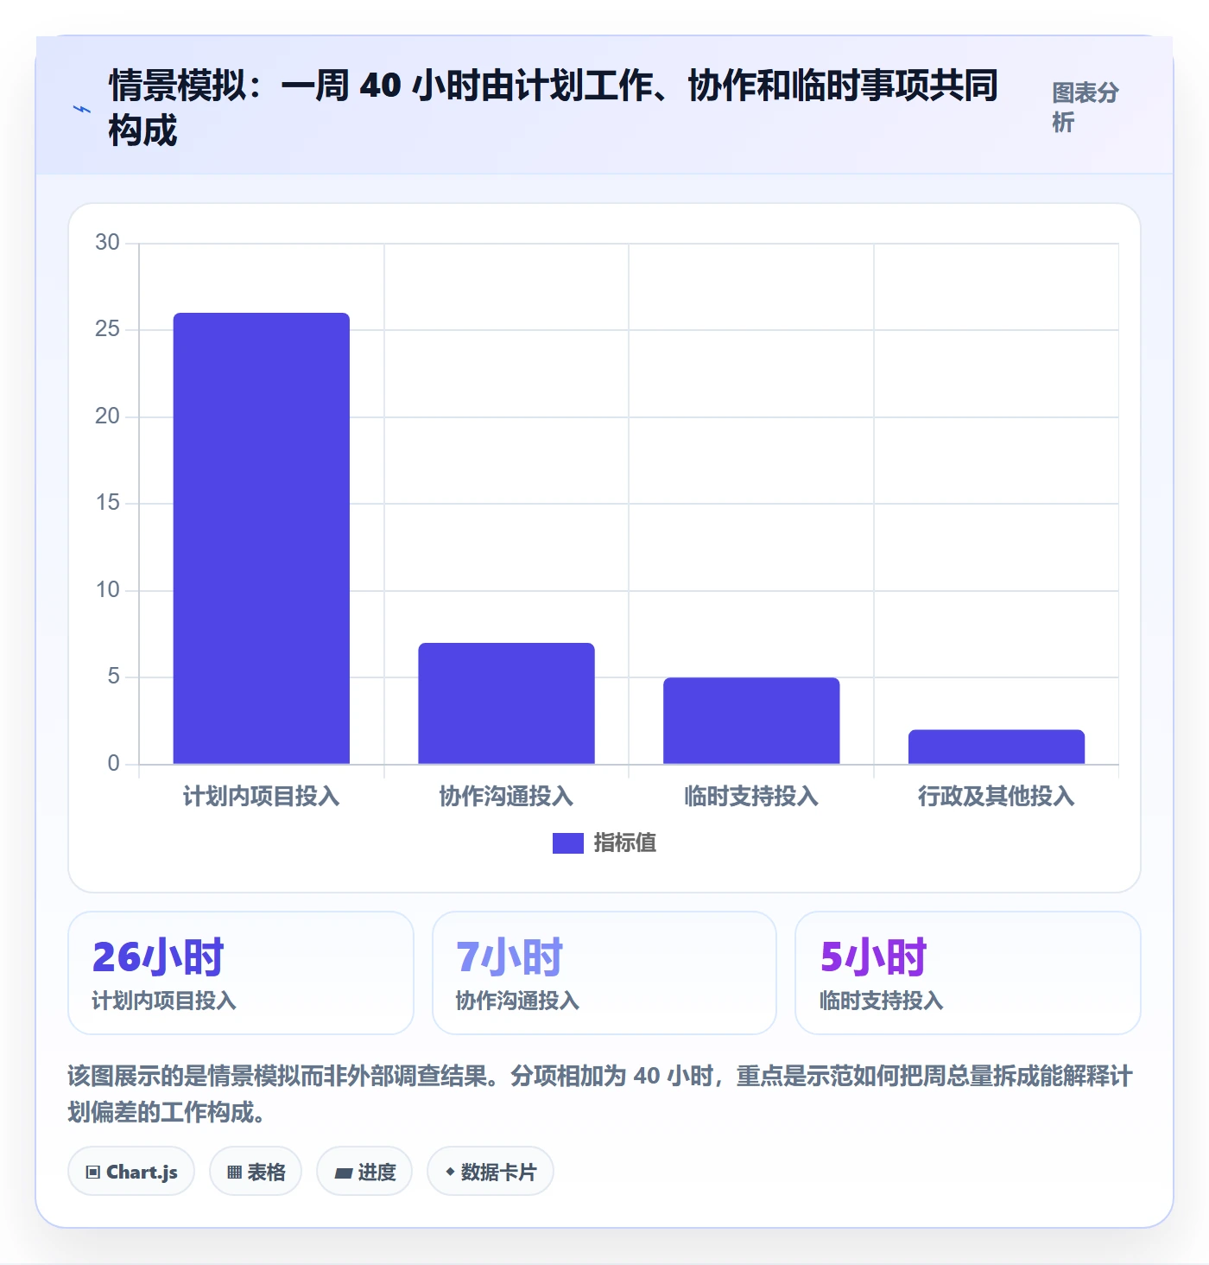This screenshot has height=1265, width=1209.
Task: Click the y-axis value 10
Action: click(108, 590)
